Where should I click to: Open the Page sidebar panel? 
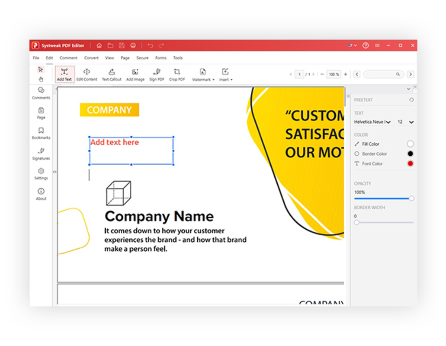[41, 113]
